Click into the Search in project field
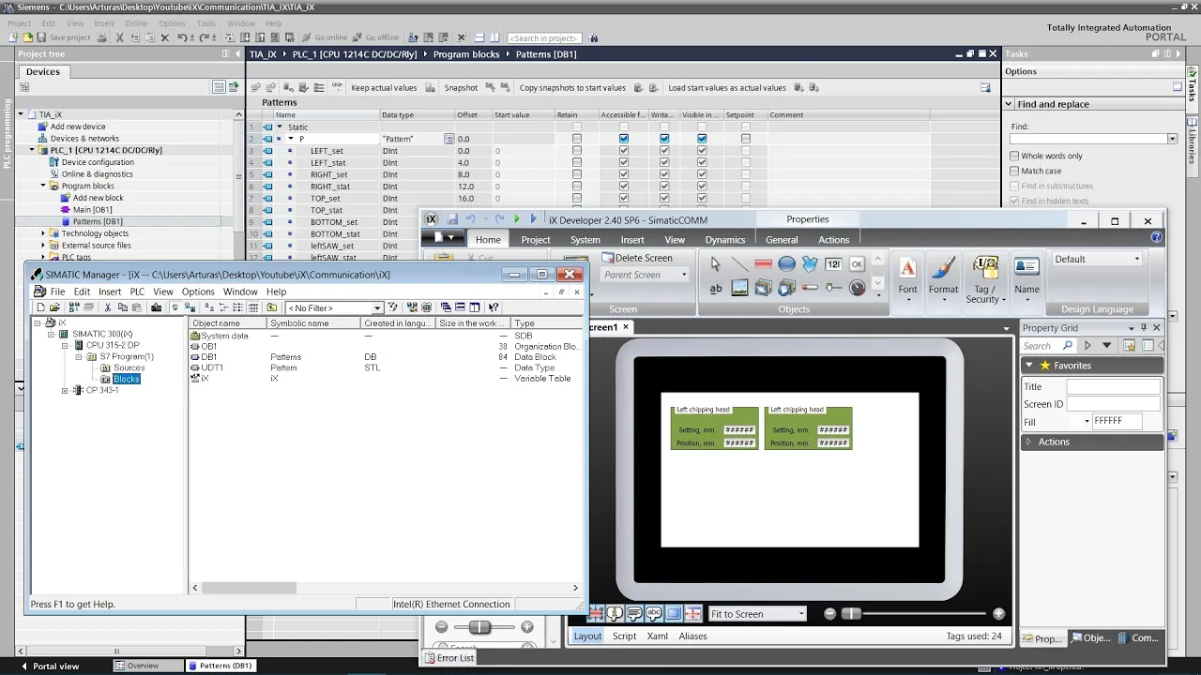 point(544,37)
